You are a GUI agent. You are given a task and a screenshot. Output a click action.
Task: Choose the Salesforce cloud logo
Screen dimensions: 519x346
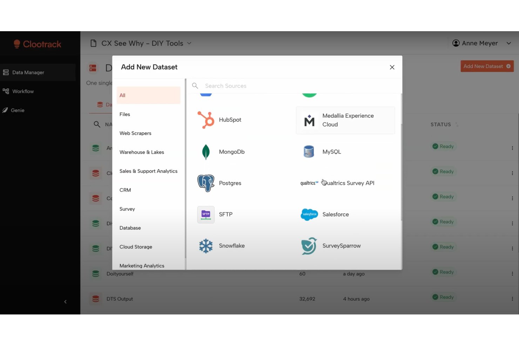309,215
